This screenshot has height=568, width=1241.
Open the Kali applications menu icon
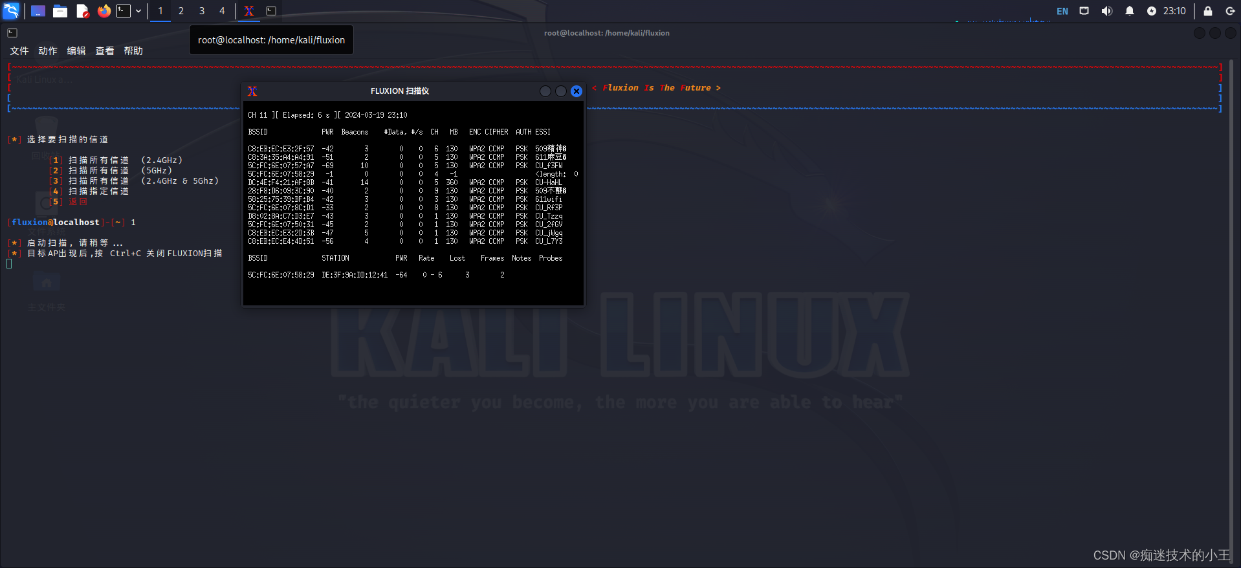[12, 11]
